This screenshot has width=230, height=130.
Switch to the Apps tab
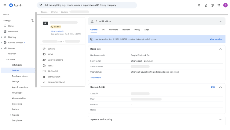point(147,30)
